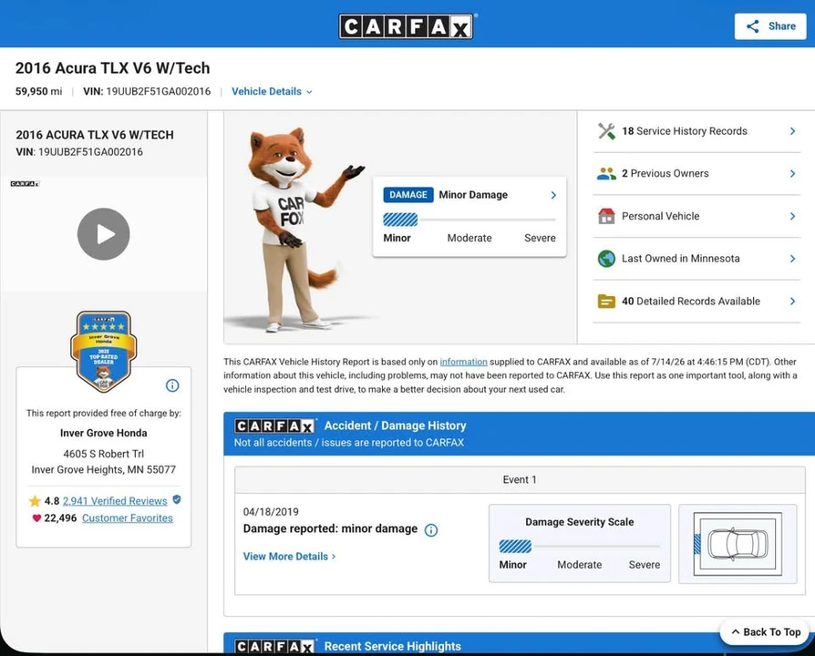Screen dimensions: 815x656
Task: Click the Damage Severity Scale striped bar
Action: pyautogui.click(x=515, y=547)
